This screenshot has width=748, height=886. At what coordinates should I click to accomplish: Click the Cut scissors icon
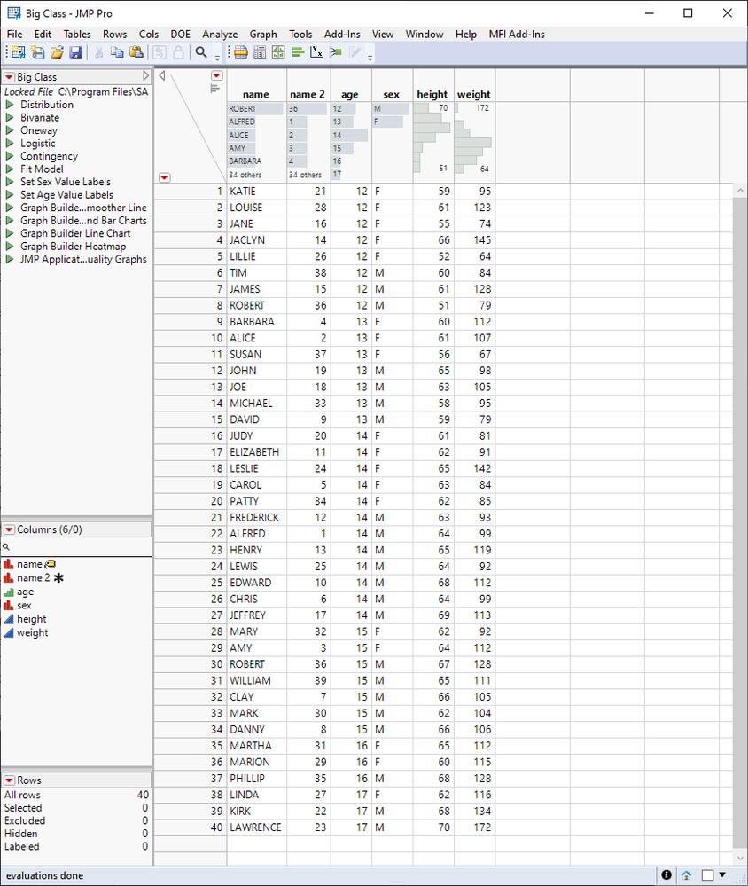(98, 52)
